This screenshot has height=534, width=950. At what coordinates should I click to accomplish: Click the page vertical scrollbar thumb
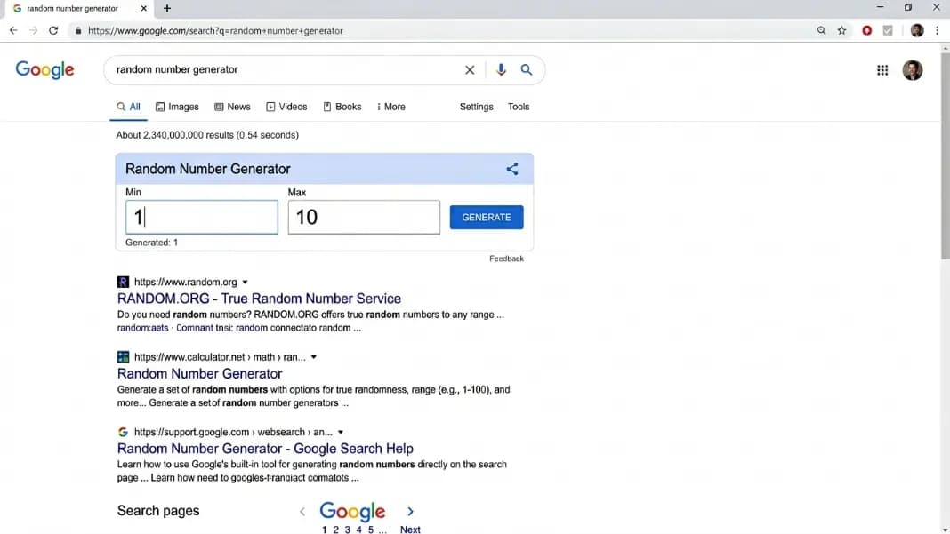946,156
